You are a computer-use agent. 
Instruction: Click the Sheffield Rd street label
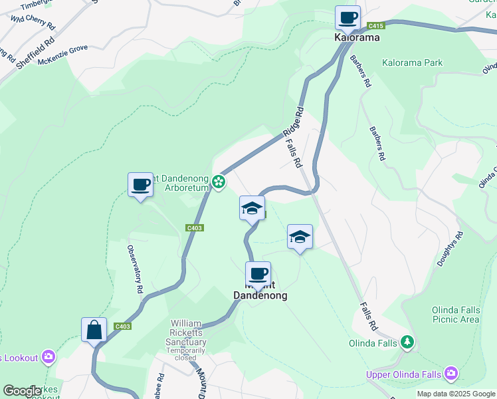coord(35,53)
